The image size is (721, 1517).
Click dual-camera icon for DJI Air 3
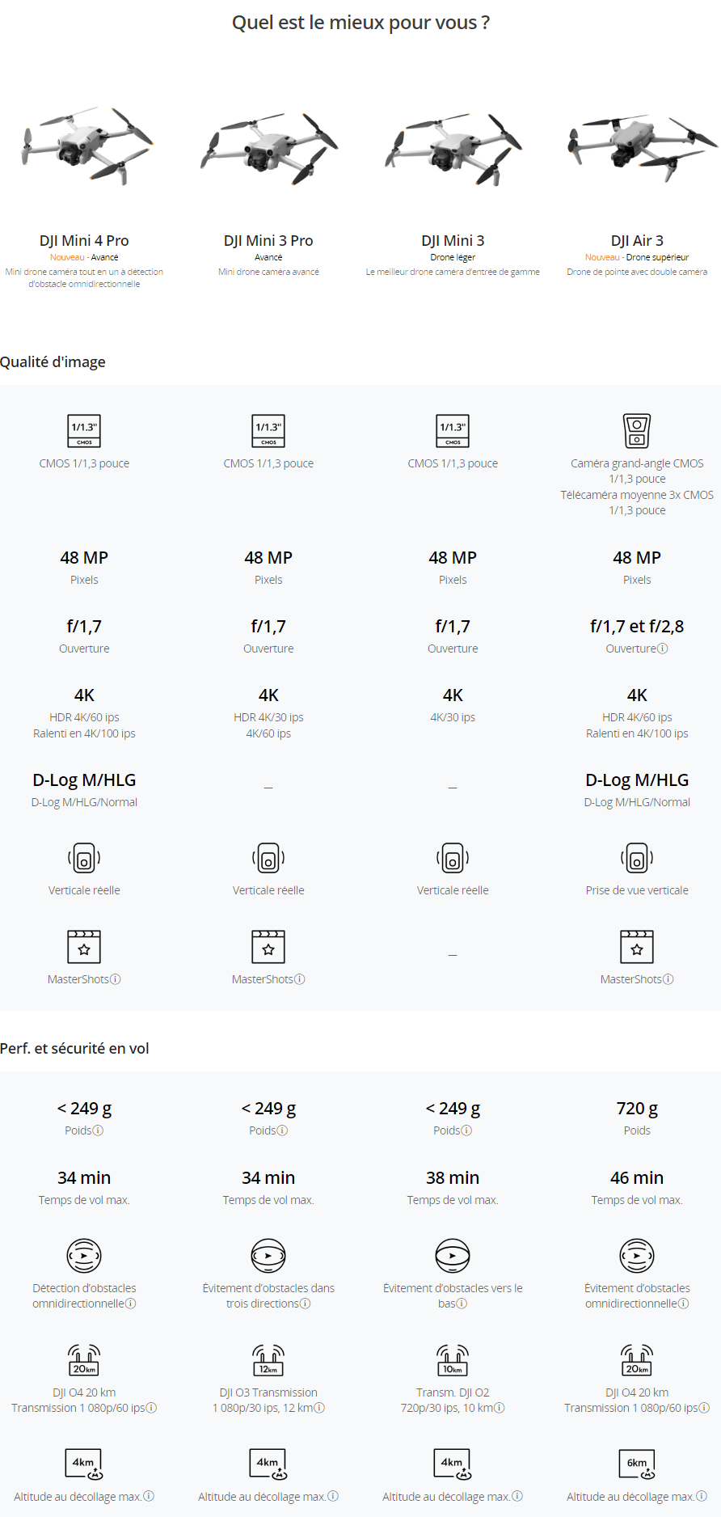637,431
